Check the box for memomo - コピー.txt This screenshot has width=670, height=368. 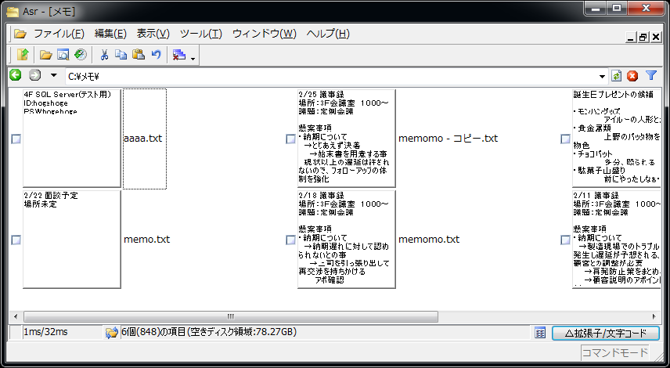[x=290, y=139]
